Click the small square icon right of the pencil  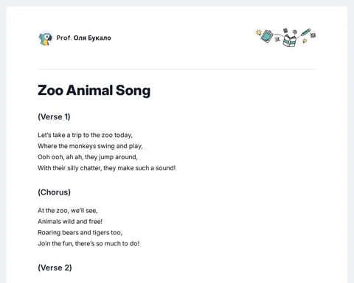point(313,35)
